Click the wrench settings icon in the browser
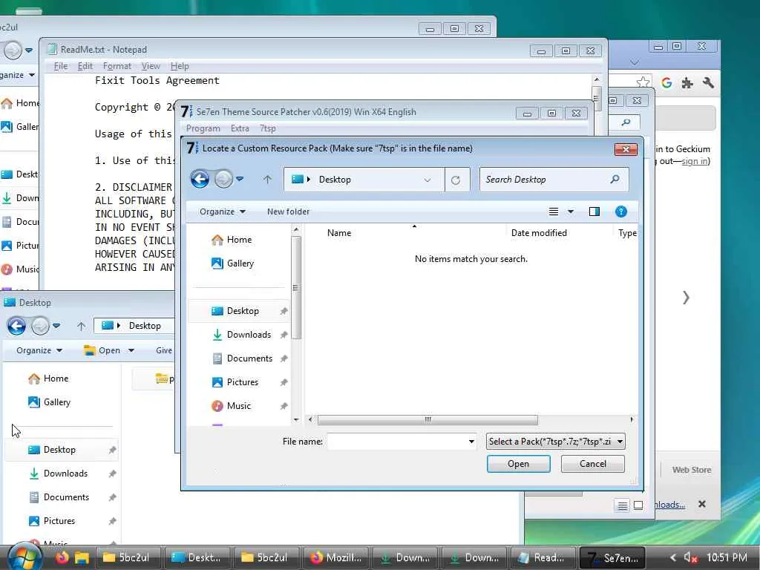Viewport: 760px width, 570px height. point(708,83)
